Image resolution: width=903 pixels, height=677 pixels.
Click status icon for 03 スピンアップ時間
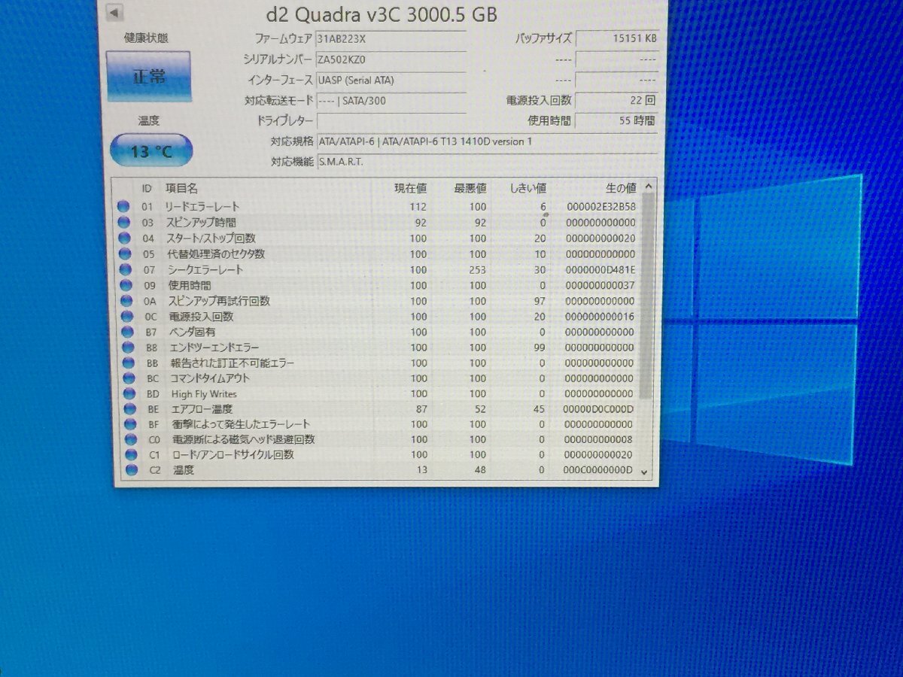[x=124, y=223]
